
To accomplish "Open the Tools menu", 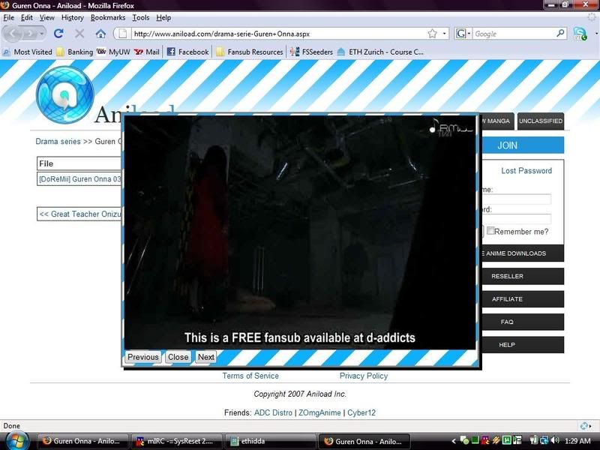I will point(141,17).
